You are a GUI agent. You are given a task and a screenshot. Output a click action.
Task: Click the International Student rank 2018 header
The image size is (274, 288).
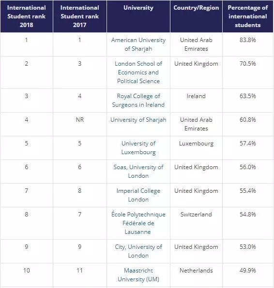pyautogui.click(x=27, y=16)
